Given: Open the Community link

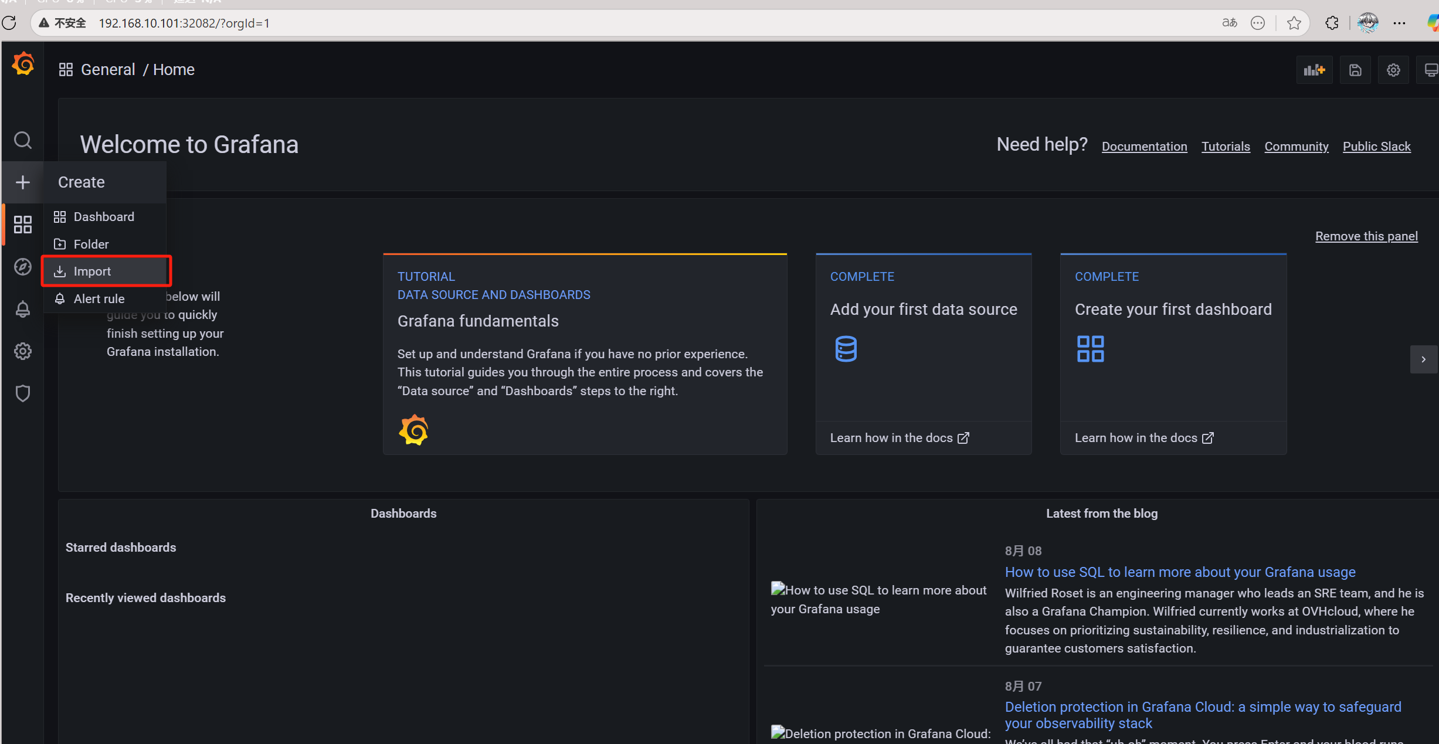Looking at the screenshot, I should click(1296, 147).
